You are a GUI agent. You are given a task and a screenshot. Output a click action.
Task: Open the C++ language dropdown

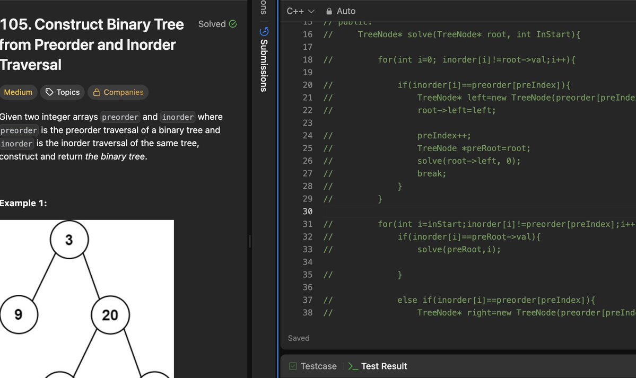301,11
